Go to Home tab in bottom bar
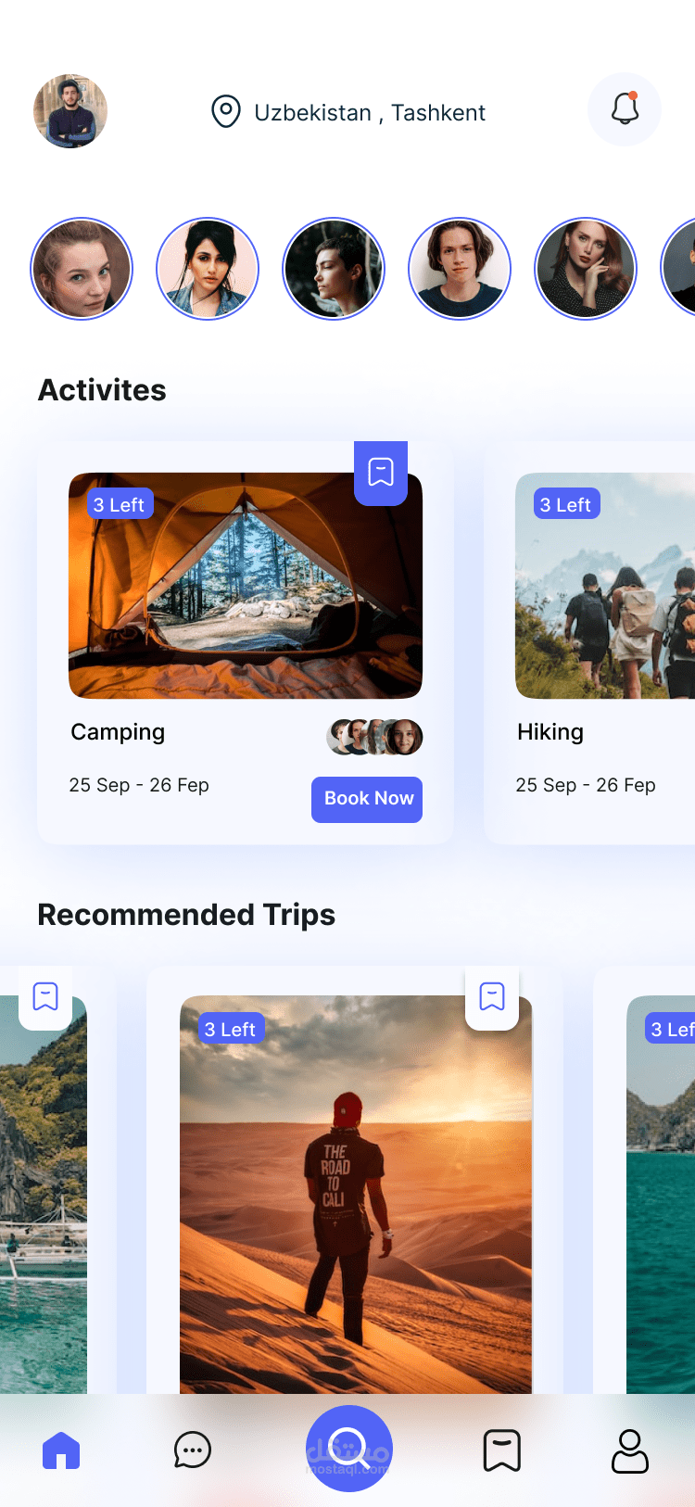The image size is (695, 1507). pyautogui.click(x=61, y=1450)
